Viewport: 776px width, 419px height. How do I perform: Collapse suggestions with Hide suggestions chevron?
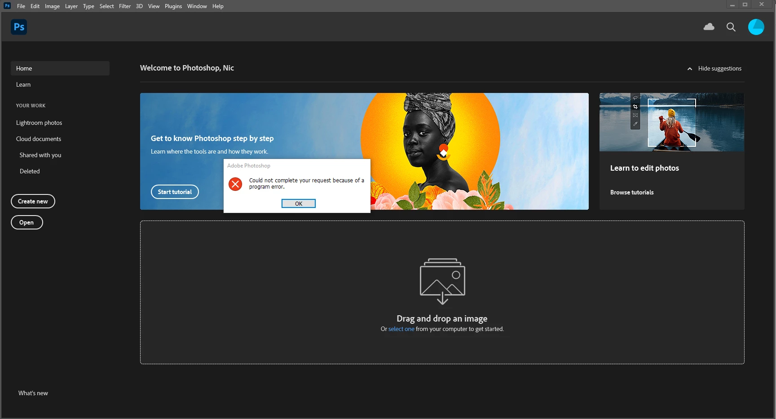point(690,69)
